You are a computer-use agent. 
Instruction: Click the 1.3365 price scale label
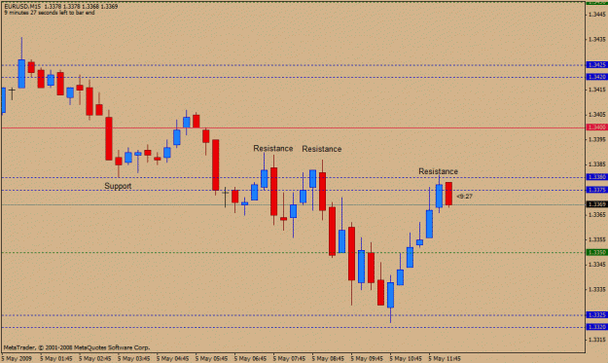pos(597,215)
